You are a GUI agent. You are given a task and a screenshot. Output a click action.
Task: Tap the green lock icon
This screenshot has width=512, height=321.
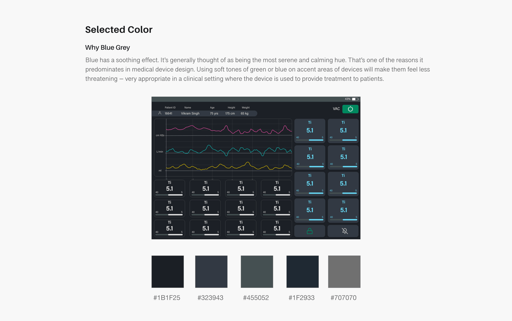pos(310,231)
